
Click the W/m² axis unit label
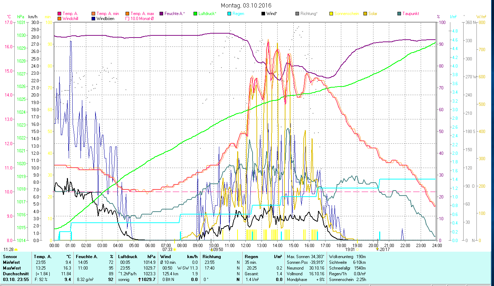[x=481, y=17]
